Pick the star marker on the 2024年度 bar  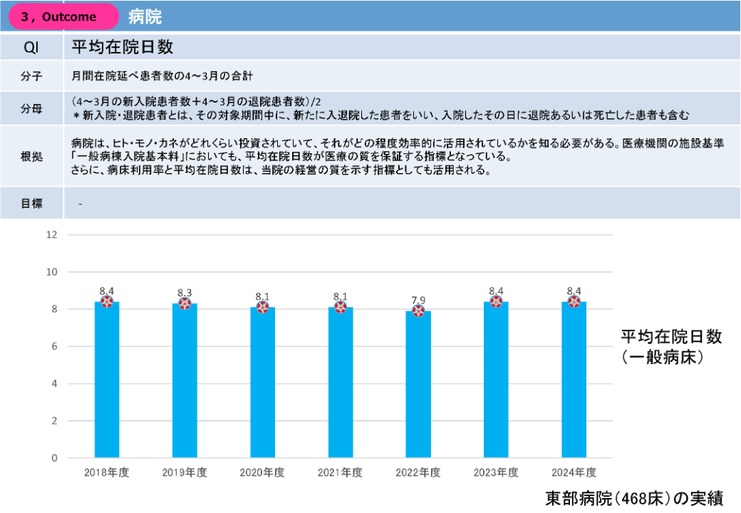(x=574, y=302)
